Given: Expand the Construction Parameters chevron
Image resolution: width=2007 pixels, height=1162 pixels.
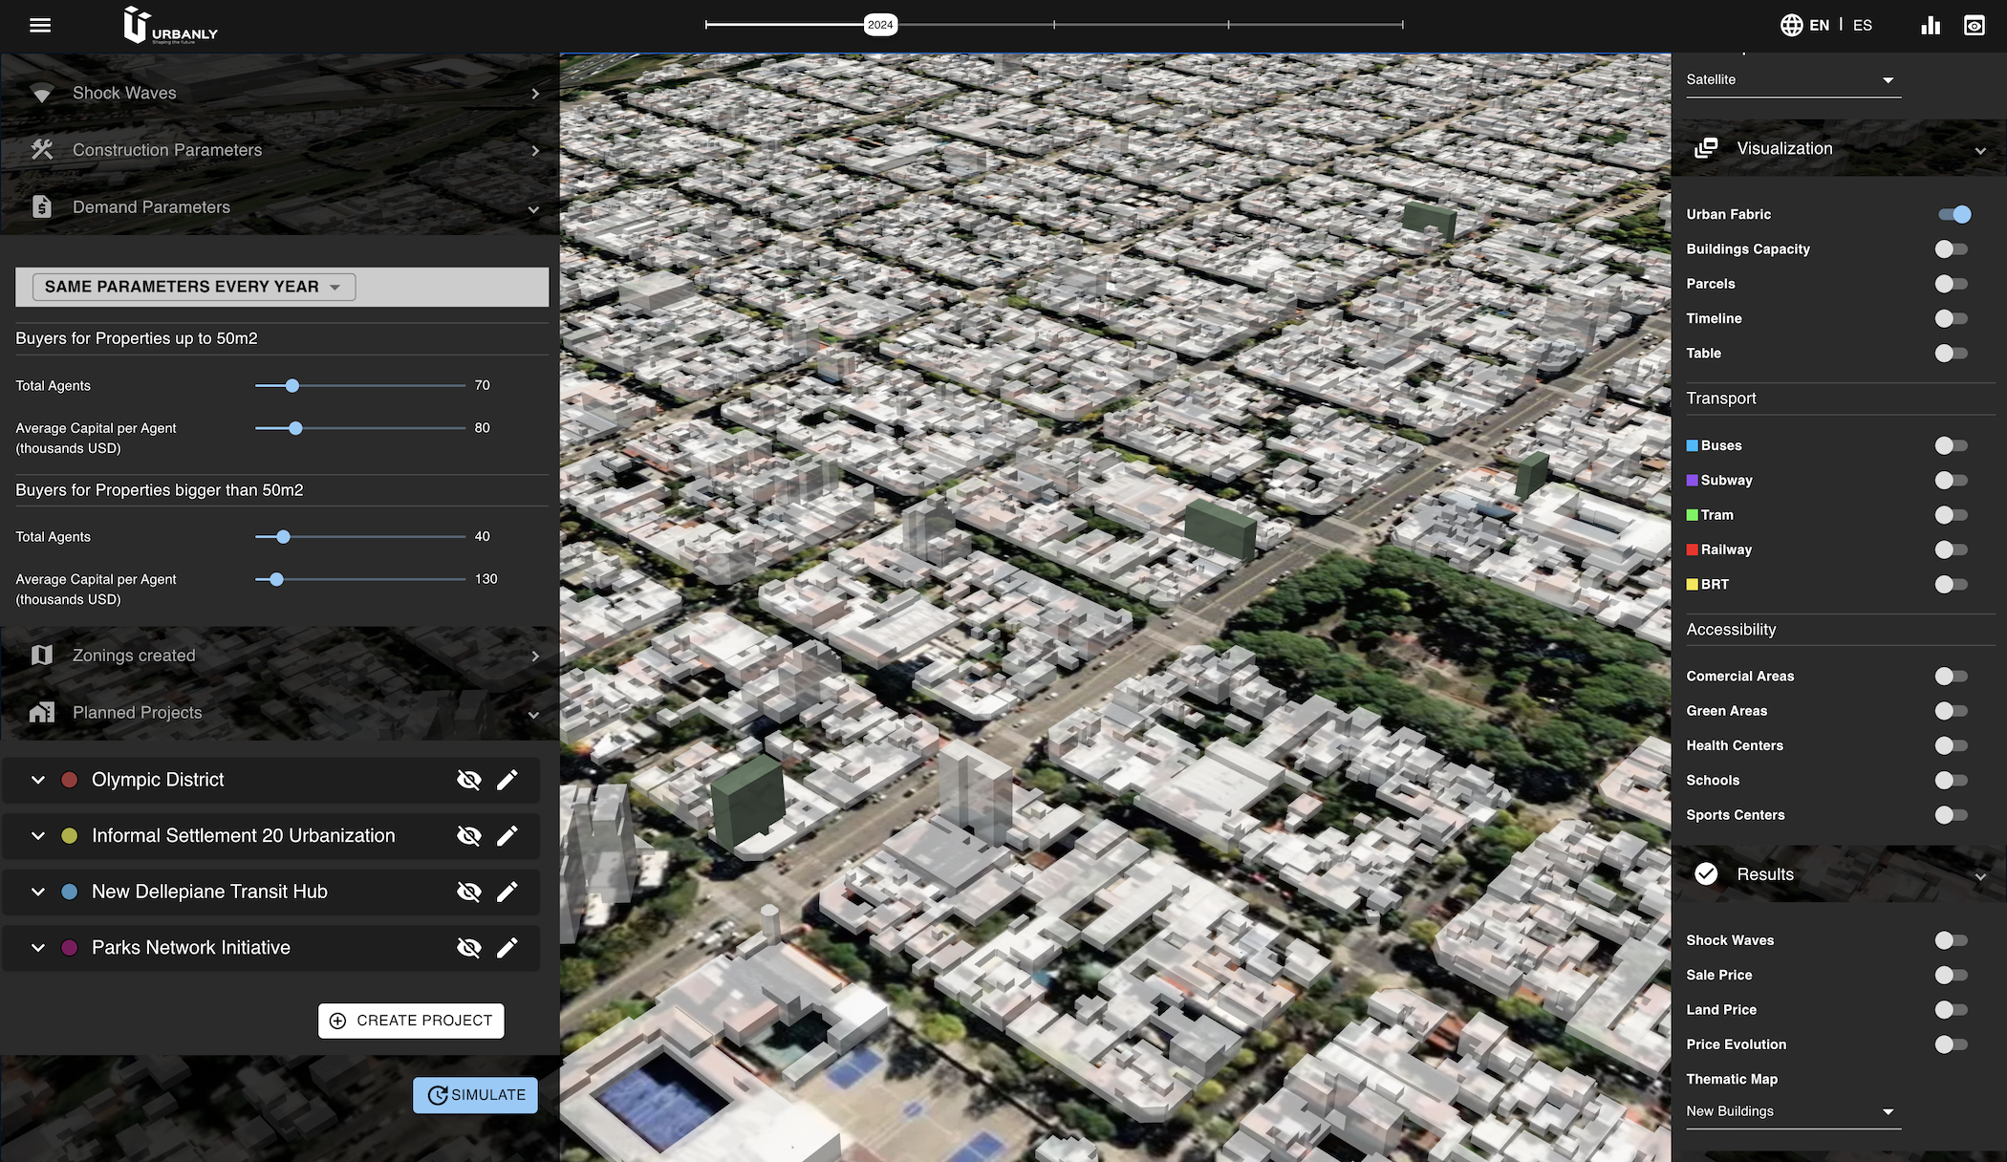Looking at the screenshot, I should pyautogui.click(x=535, y=150).
